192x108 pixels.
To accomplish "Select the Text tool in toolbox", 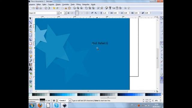I will (31, 69).
